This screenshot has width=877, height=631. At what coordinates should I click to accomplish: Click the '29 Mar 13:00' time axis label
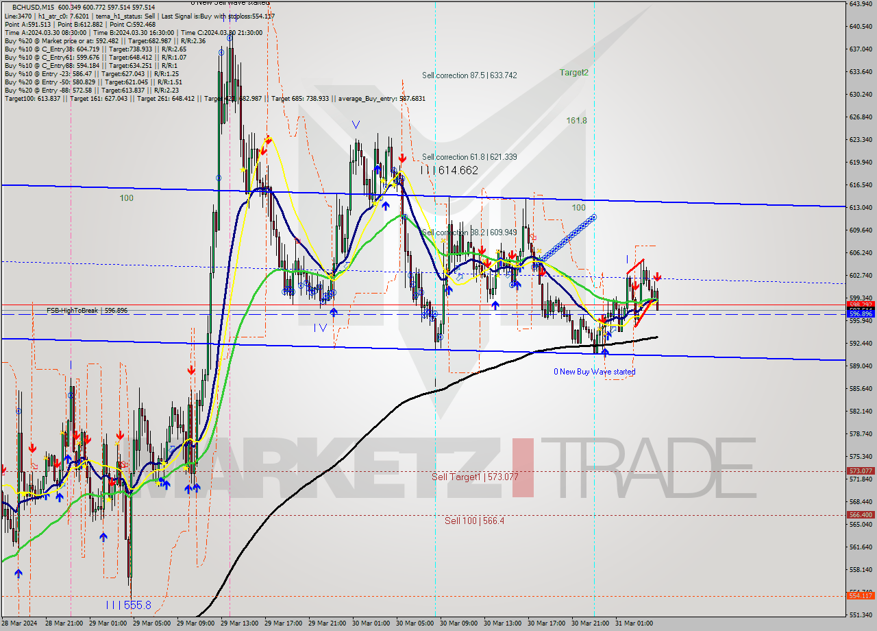[x=239, y=623]
